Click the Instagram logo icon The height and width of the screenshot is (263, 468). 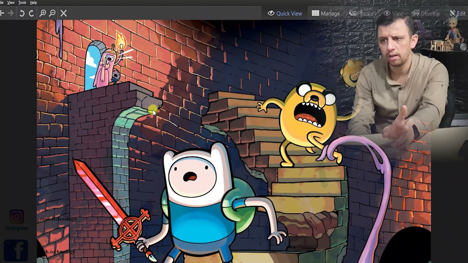click(16, 217)
